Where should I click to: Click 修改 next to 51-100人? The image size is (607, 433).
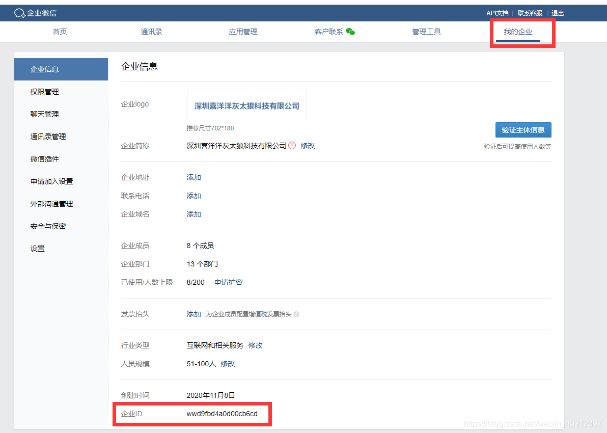click(228, 364)
